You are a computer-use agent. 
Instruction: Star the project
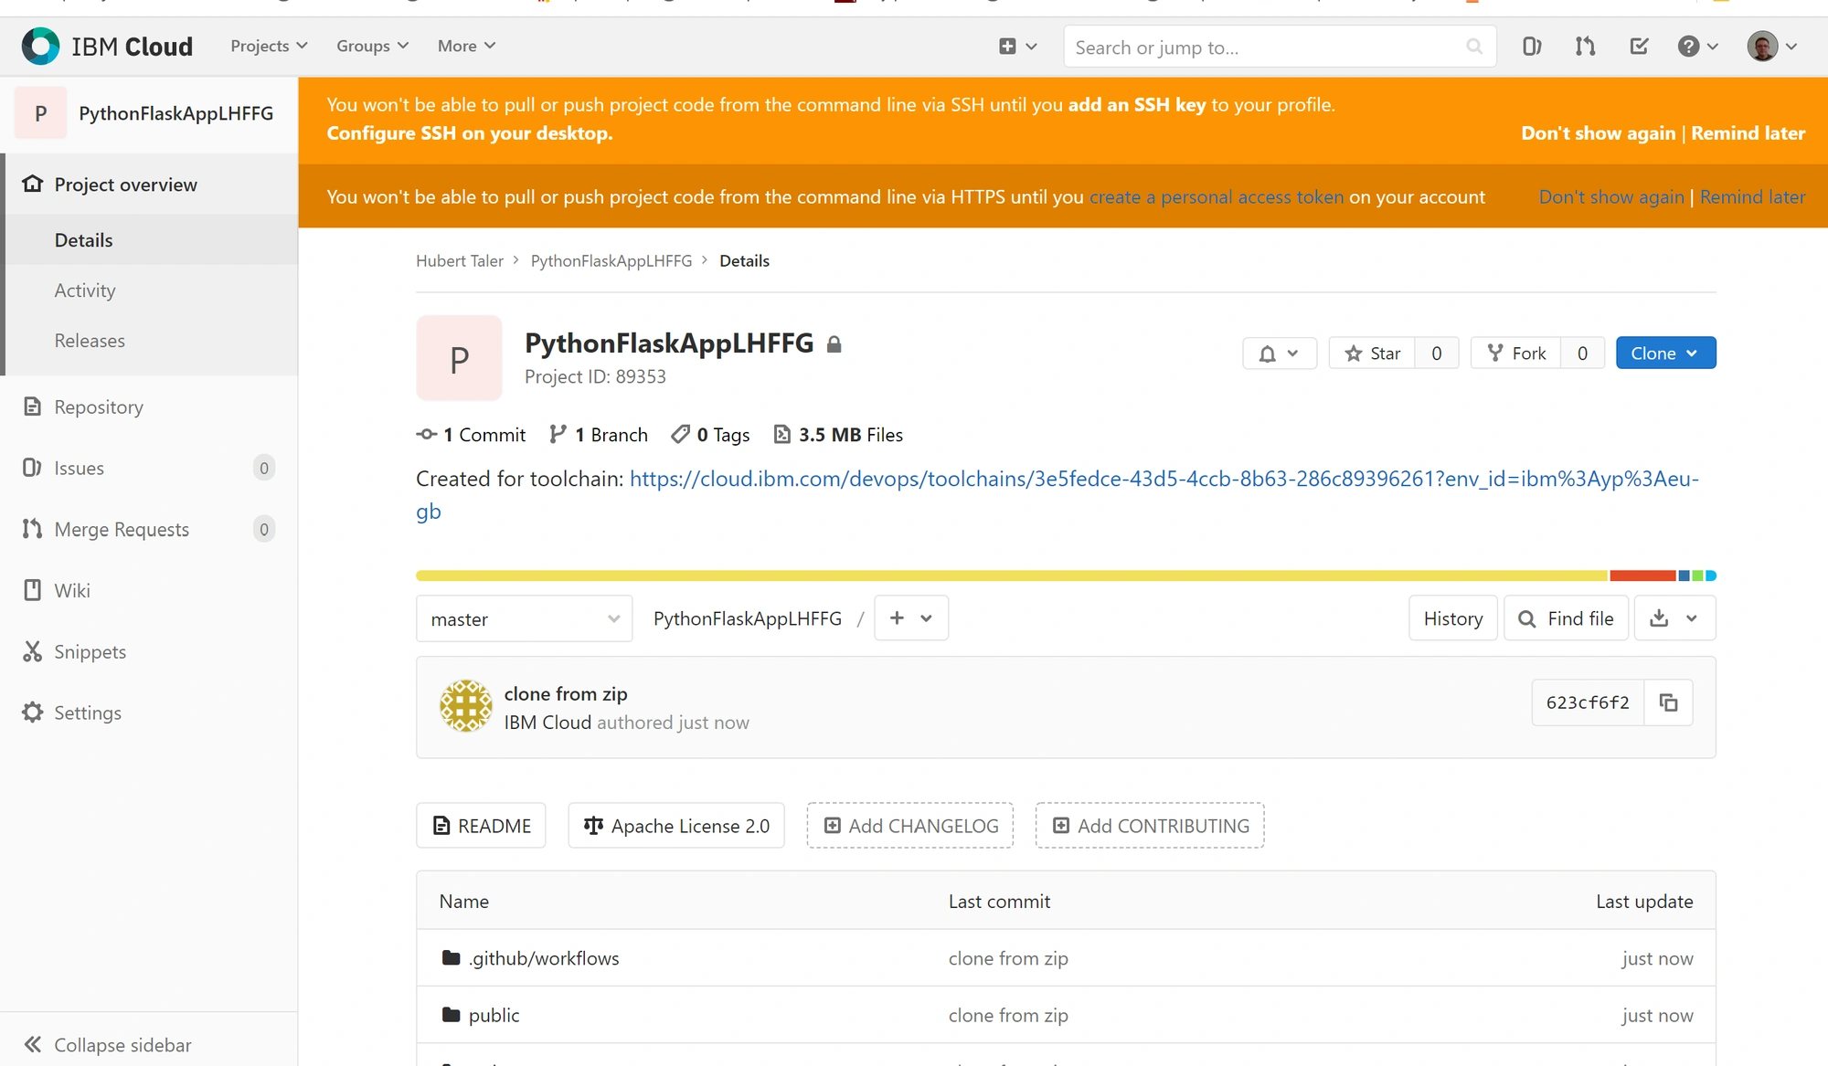tap(1372, 354)
